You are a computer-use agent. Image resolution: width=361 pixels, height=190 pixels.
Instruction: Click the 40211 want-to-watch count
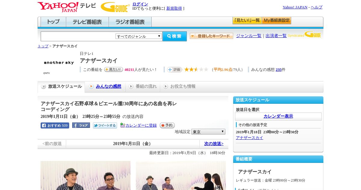click(x=129, y=70)
